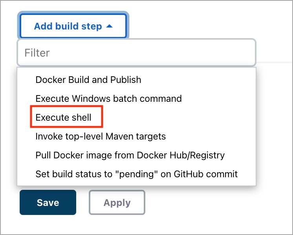Screen dimensions: 293x235
Task: Apply changes without leaving page
Action: tap(117, 202)
